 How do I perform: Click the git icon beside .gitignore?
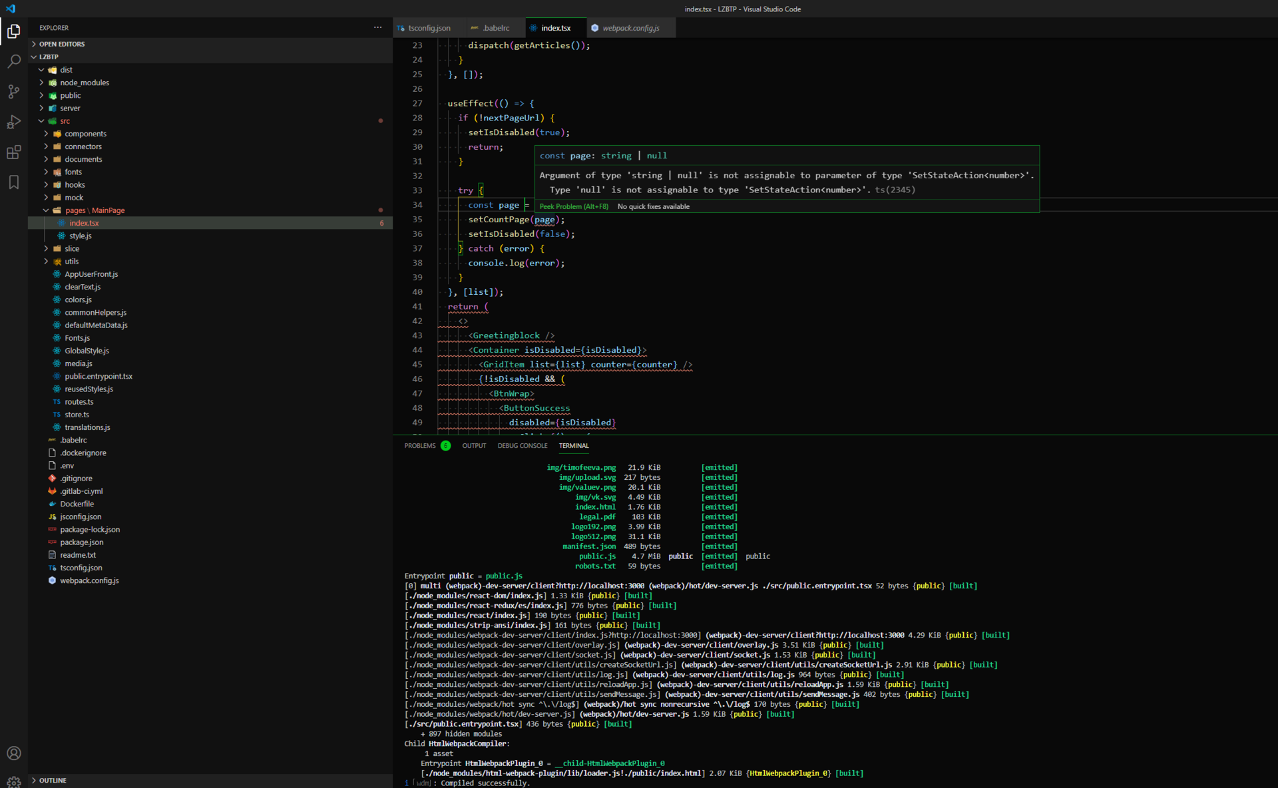(52, 478)
